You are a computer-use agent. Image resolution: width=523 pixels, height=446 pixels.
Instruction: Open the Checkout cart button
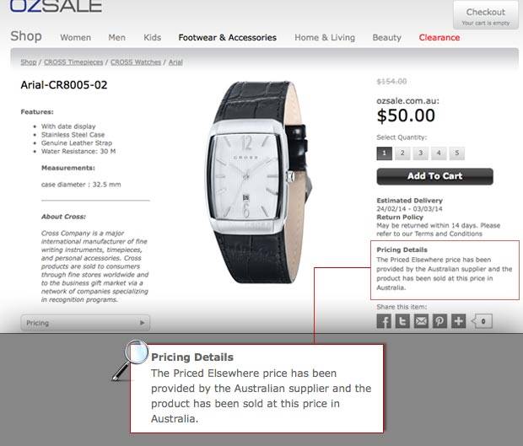point(486,15)
